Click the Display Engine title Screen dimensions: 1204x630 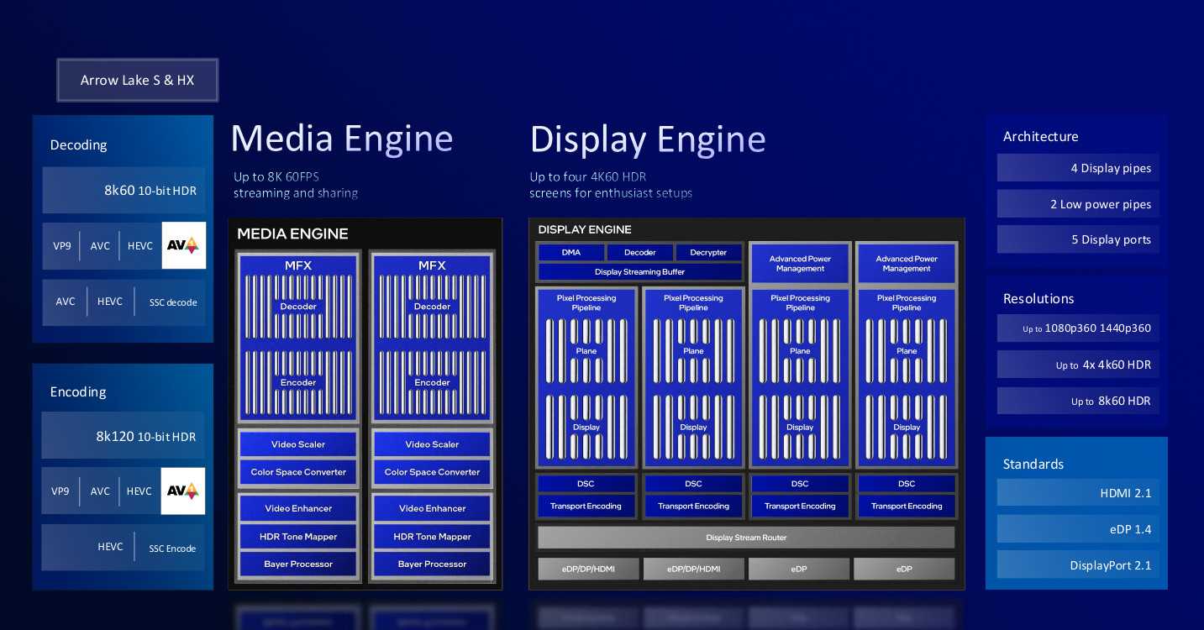(x=648, y=139)
